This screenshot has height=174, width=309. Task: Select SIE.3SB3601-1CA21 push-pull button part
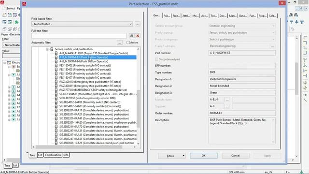(97, 143)
